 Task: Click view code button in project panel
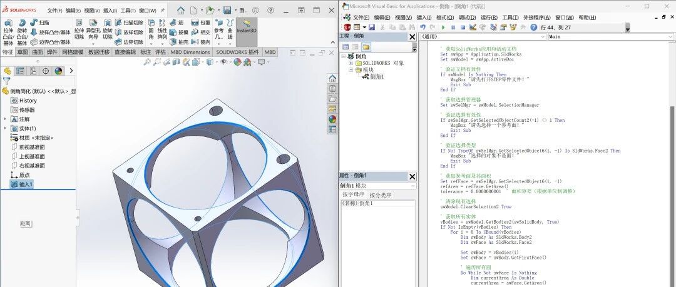coord(346,46)
